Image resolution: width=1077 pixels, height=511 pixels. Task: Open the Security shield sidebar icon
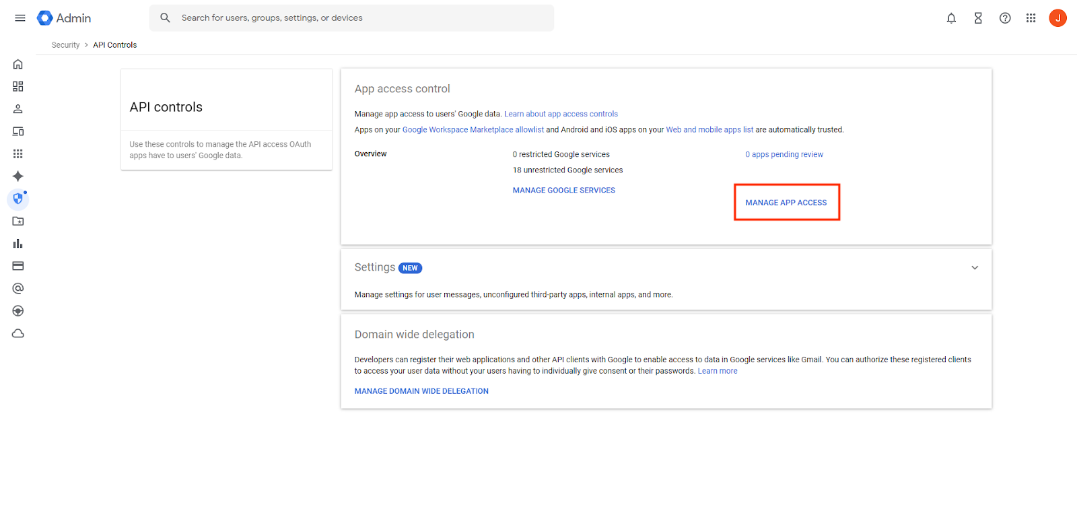(x=18, y=199)
